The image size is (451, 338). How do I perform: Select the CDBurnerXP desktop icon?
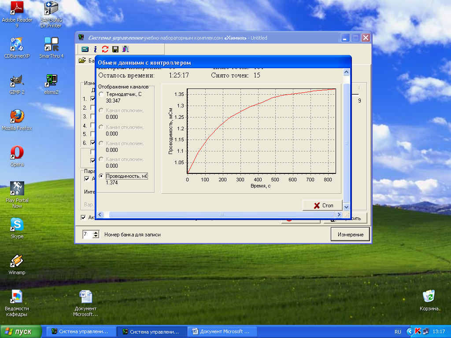[x=17, y=48]
